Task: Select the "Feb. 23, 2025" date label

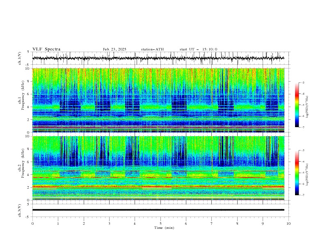Action: click(x=114, y=49)
